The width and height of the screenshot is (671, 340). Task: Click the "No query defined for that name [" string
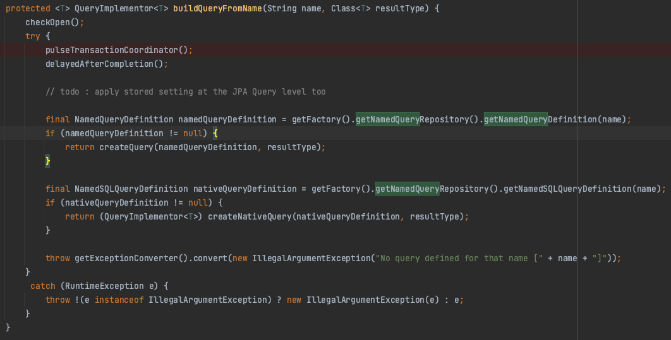click(x=459, y=259)
